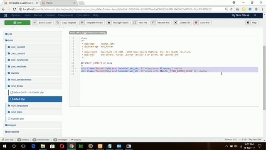Open Opera browser from taskbar
The image size is (266, 150).
tap(62, 146)
